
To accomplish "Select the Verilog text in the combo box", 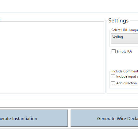I will pos(117,37).
